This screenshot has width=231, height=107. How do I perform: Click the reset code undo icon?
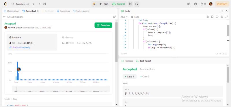[x=222, y=17]
